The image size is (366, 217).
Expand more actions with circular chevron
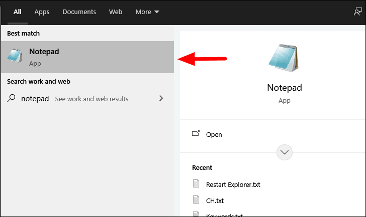click(285, 152)
